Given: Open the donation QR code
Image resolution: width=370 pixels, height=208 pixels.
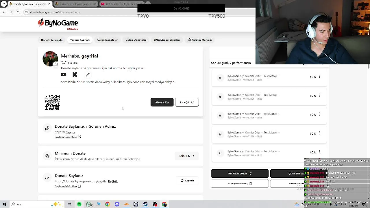Looking at the screenshot, I should [52, 102].
